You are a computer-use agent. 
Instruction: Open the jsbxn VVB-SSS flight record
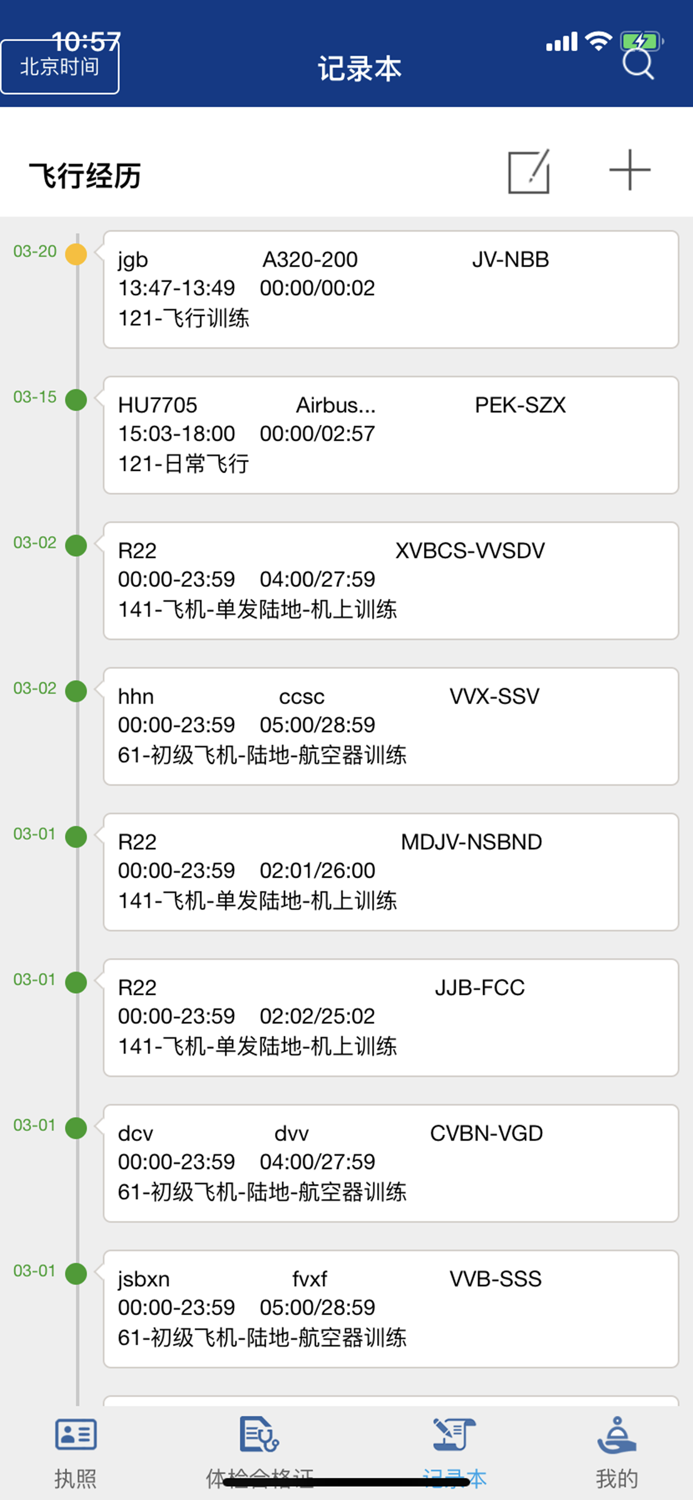pos(391,1309)
